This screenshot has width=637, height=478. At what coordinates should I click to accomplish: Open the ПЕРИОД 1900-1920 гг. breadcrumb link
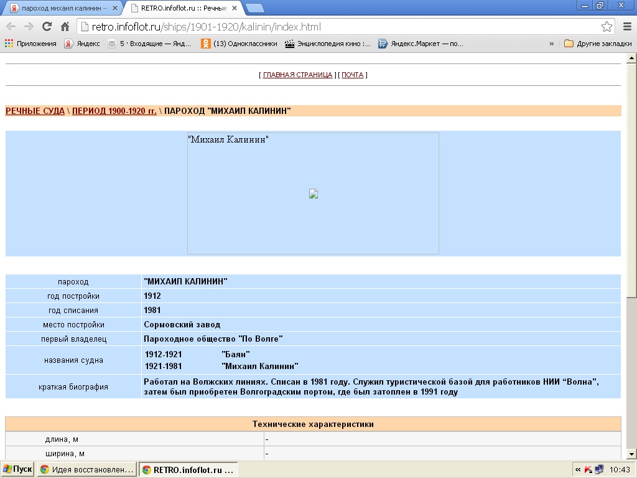[114, 111]
